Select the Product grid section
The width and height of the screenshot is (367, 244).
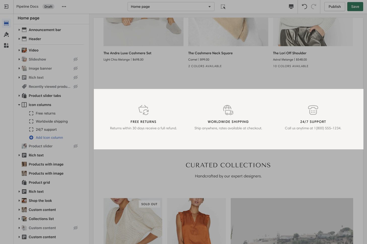39,182
